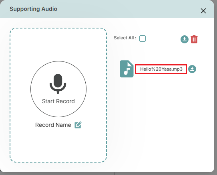
Task: Click the teal bulk download icon beside trash
Action: pos(185,39)
